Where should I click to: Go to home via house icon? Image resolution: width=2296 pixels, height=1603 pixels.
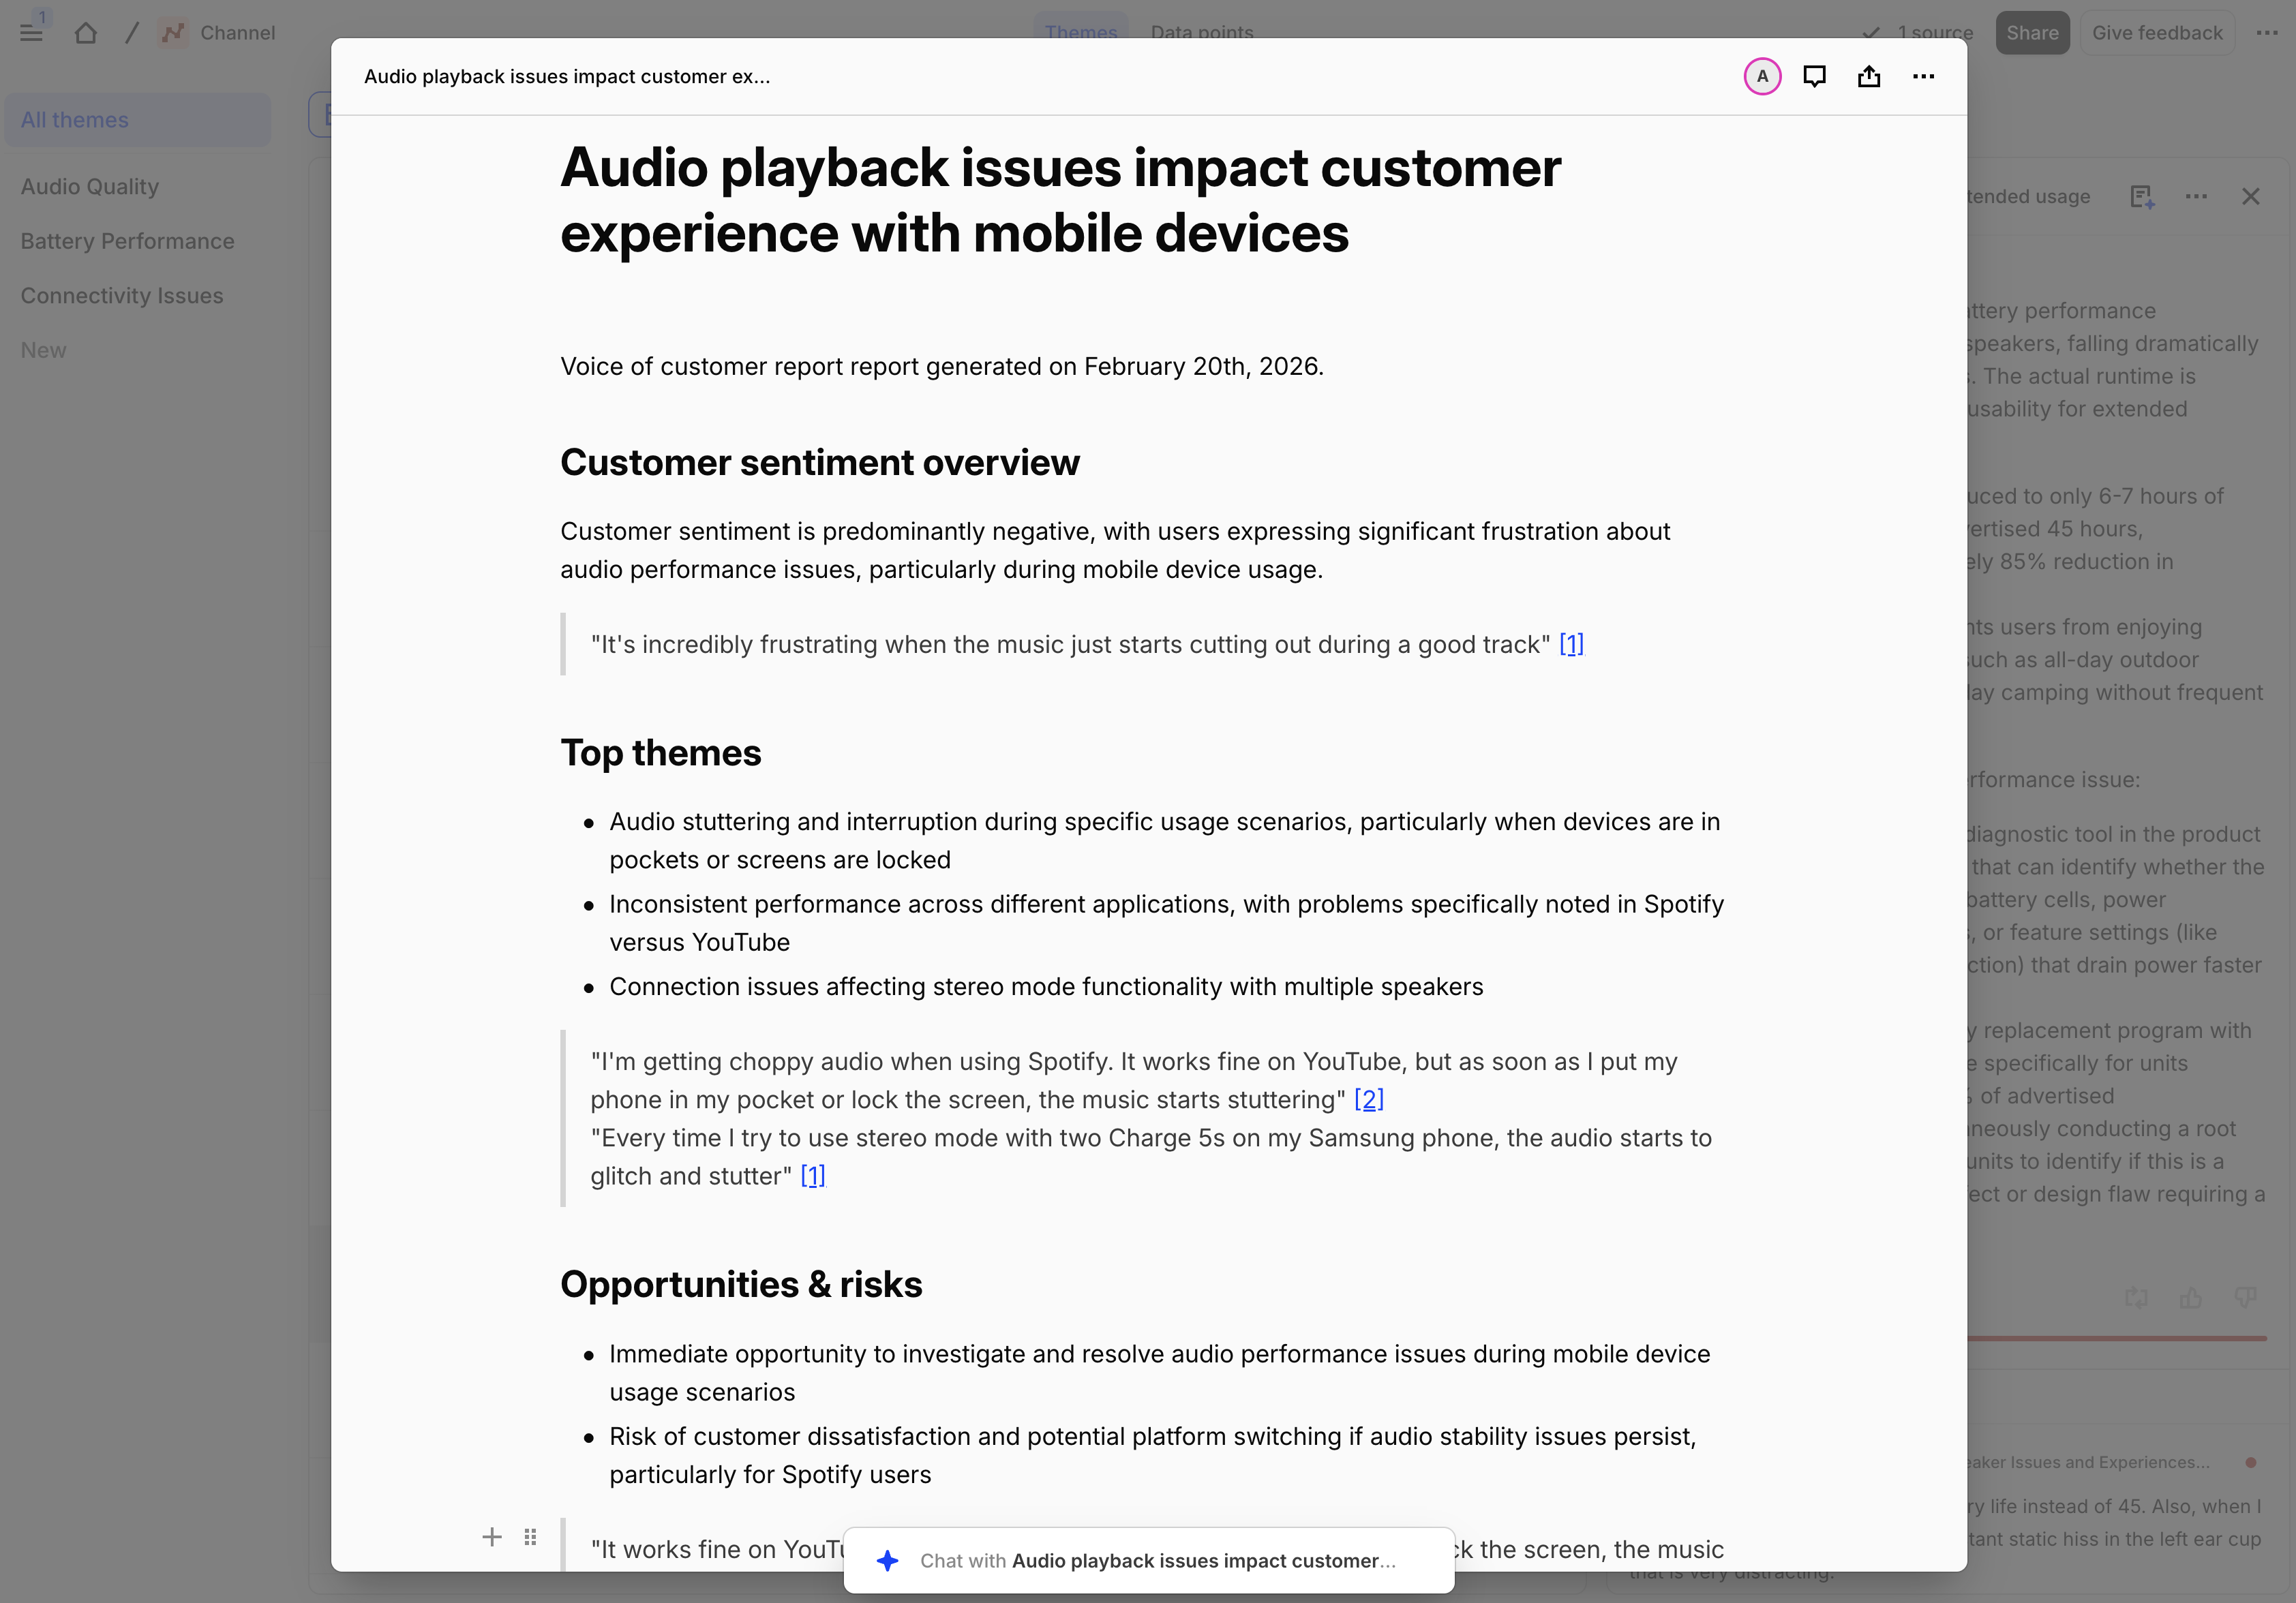86,32
